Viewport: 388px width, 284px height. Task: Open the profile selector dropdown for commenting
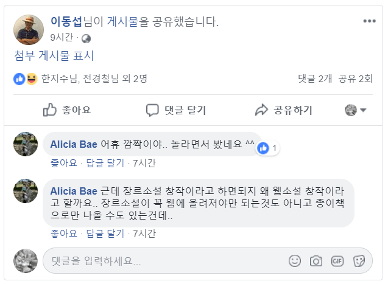pos(355,110)
